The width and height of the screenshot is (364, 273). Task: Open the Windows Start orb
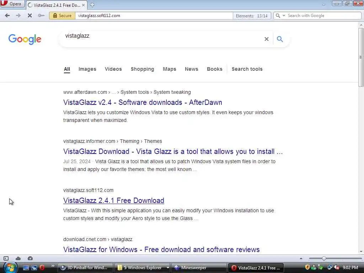[x=10, y=267]
